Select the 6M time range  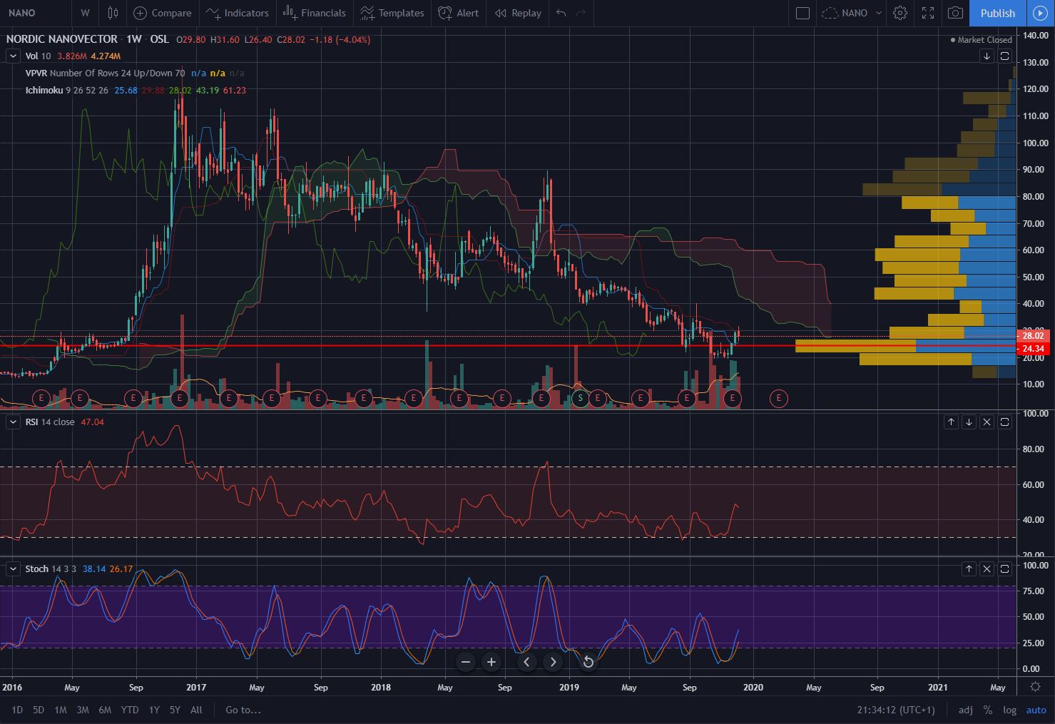(x=105, y=710)
